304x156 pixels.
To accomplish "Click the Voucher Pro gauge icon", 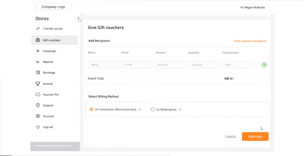I will [x=38, y=95].
